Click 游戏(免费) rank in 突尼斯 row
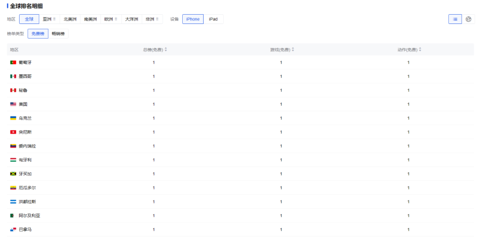The image size is (480, 238). (281, 132)
